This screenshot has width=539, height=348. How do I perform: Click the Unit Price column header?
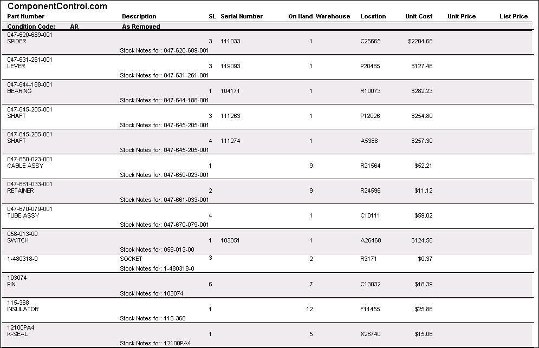pos(462,16)
